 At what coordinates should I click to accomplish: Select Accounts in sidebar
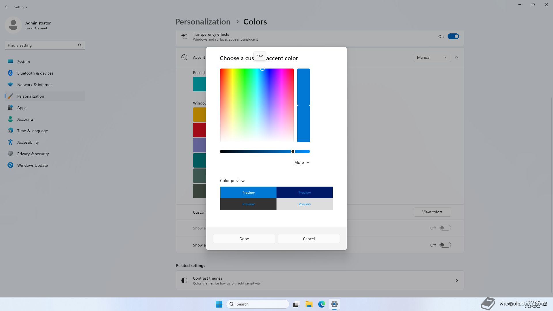tap(25, 119)
